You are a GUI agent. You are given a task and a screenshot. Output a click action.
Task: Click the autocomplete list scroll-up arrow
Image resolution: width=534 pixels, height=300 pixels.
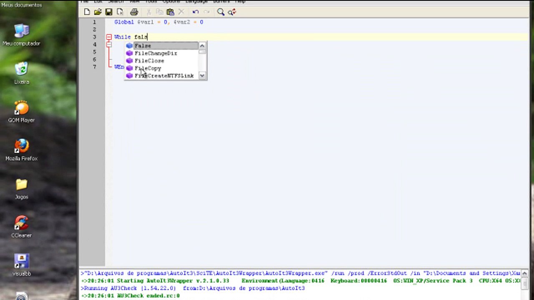click(x=202, y=45)
